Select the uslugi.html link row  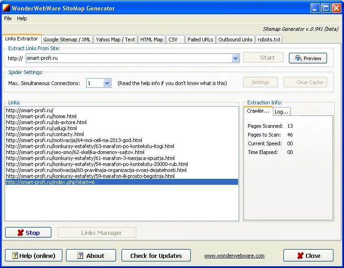click(122, 128)
